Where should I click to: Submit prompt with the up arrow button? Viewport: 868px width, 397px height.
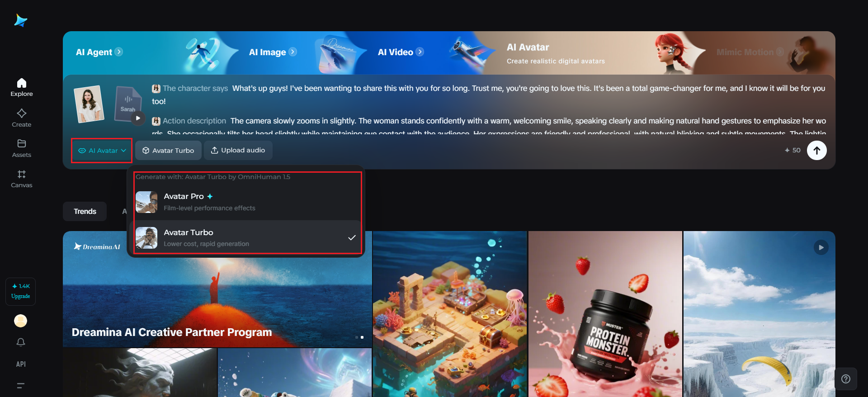pyautogui.click(x=816, y=151)
